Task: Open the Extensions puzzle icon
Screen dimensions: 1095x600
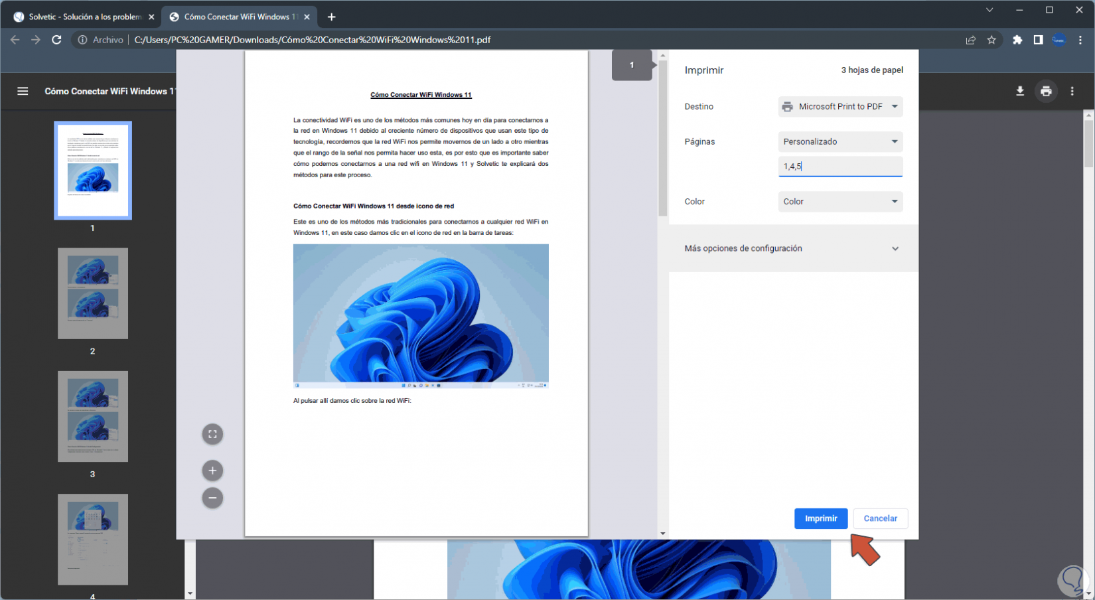Action: (x=1017, y=40)
